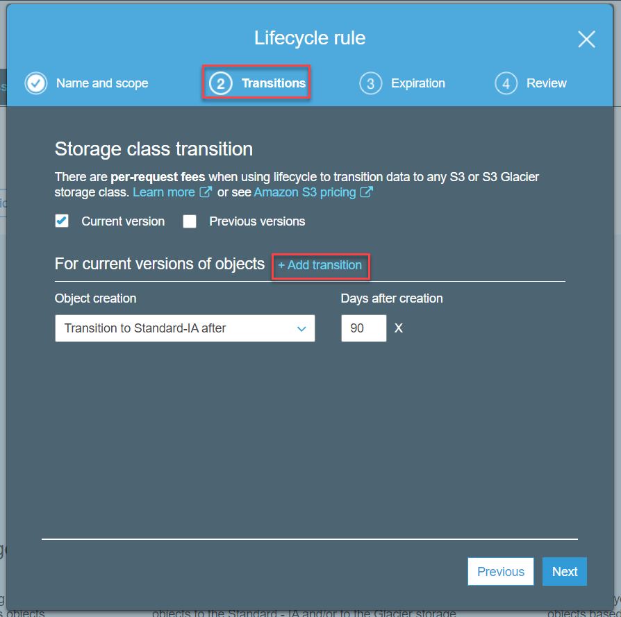
Task: Click the Next button
Action: (564, 571)
